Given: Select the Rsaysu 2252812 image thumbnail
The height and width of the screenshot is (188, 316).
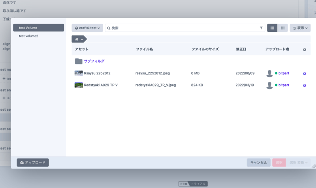Looking at the screenshot, I should coord(79,73).
